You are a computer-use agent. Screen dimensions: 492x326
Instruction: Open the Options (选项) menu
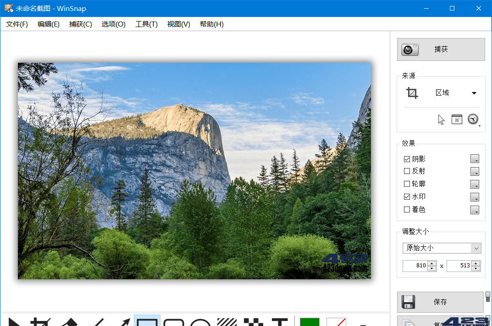coord(114,24)
